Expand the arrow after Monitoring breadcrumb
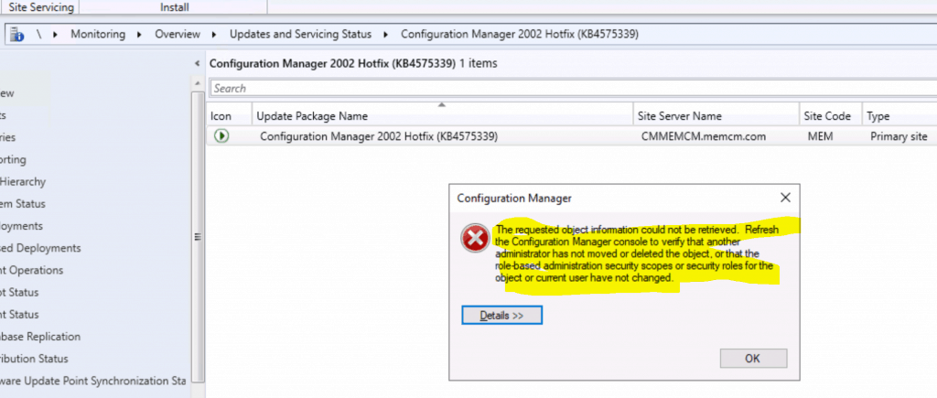 click(x=140, y=35)
